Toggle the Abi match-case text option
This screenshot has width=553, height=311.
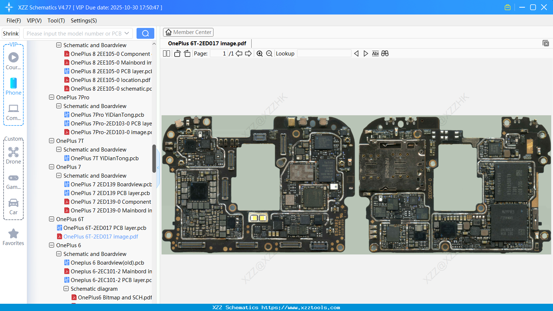tap(375, 54)
